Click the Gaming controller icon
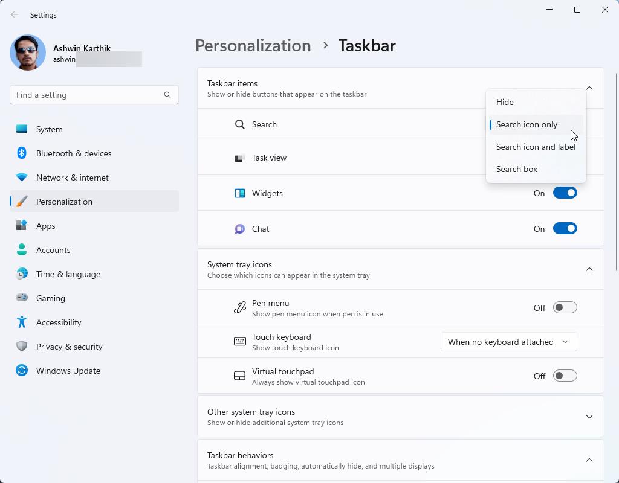This screenshot has width=619, height=483. [x=22, y=298]
